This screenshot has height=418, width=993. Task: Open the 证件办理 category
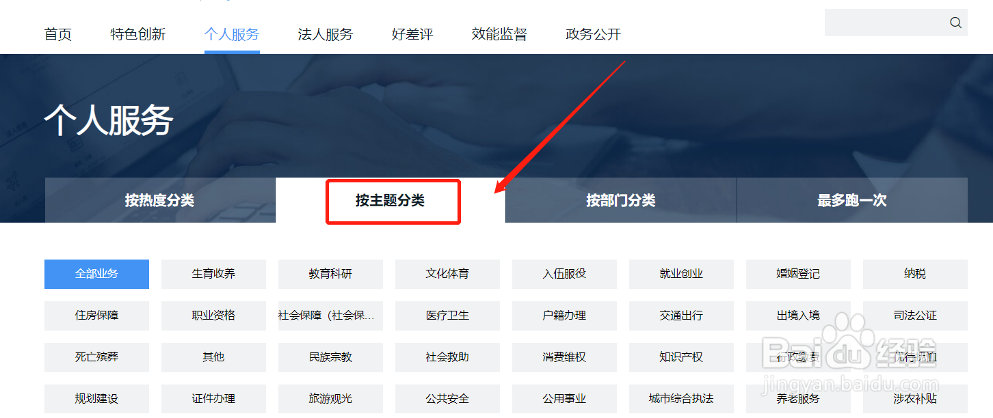(x=213, y=399)
